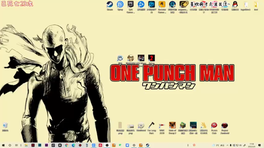The width and height of the screenshot is (264, 148).
Task: Select The Long Dark shortcut
Action: point(151,128)
